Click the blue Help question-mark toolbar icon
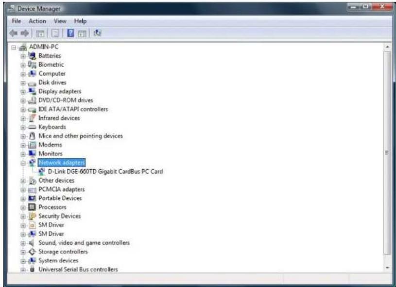 [x=70, y=33]
